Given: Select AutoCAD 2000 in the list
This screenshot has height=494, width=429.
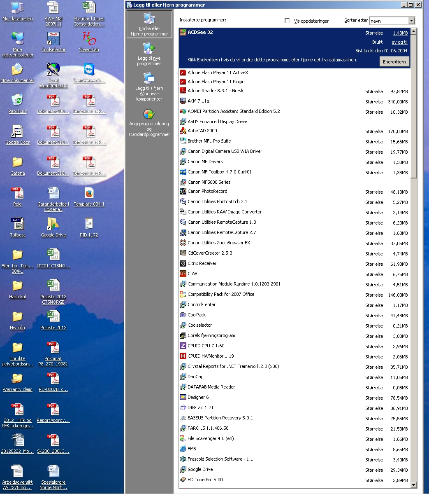Looking at the screenshot, I should pos(295,131).
